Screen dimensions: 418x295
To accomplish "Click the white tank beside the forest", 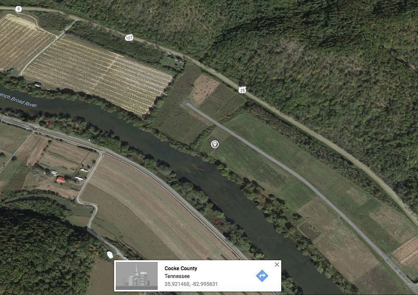I will (110, 255).
